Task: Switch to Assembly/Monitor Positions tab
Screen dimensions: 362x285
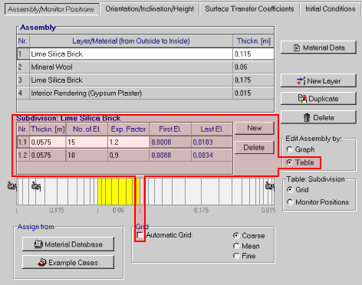Action: pos(51,9)
